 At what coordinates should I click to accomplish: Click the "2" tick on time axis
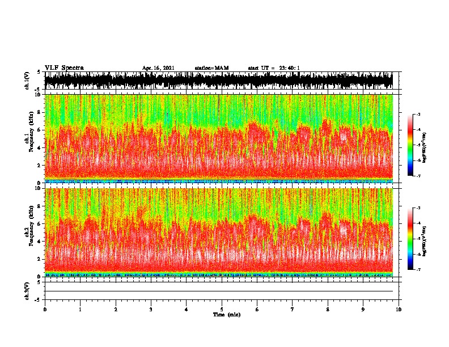point(116,310)
